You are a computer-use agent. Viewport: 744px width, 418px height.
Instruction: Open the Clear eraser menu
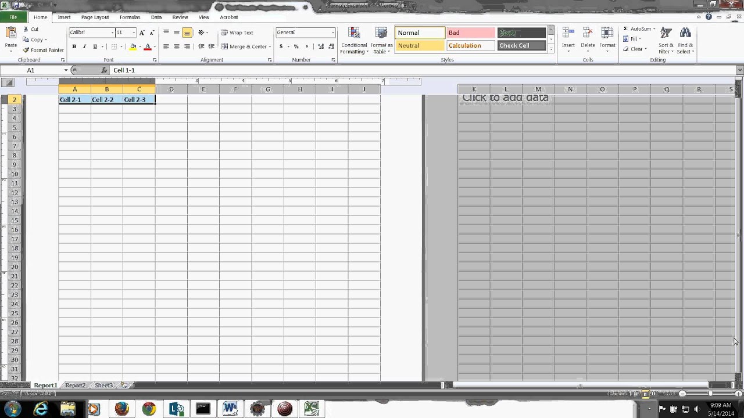click(635, 49)
